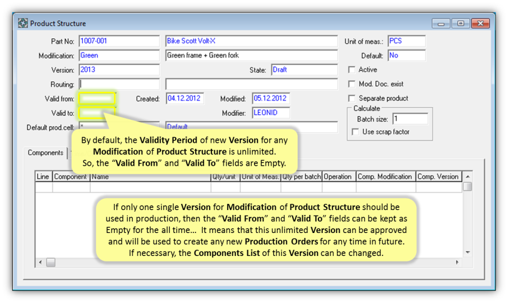Check the Mod. Doc. exist option
Screen dimensions: 508x303
pyautogui.click(x=352, y=84)
